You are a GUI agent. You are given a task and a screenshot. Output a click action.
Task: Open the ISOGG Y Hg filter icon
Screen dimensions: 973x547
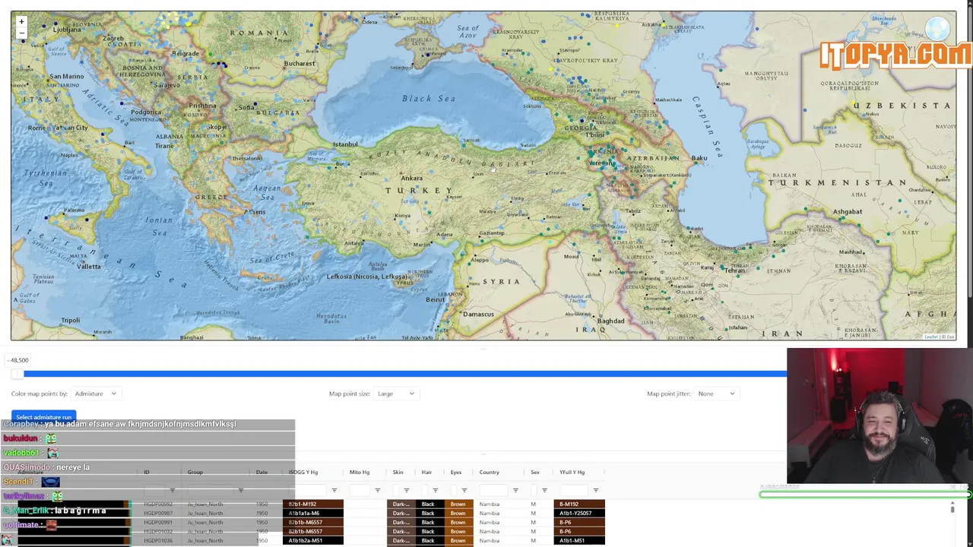(x=334, y=490)
